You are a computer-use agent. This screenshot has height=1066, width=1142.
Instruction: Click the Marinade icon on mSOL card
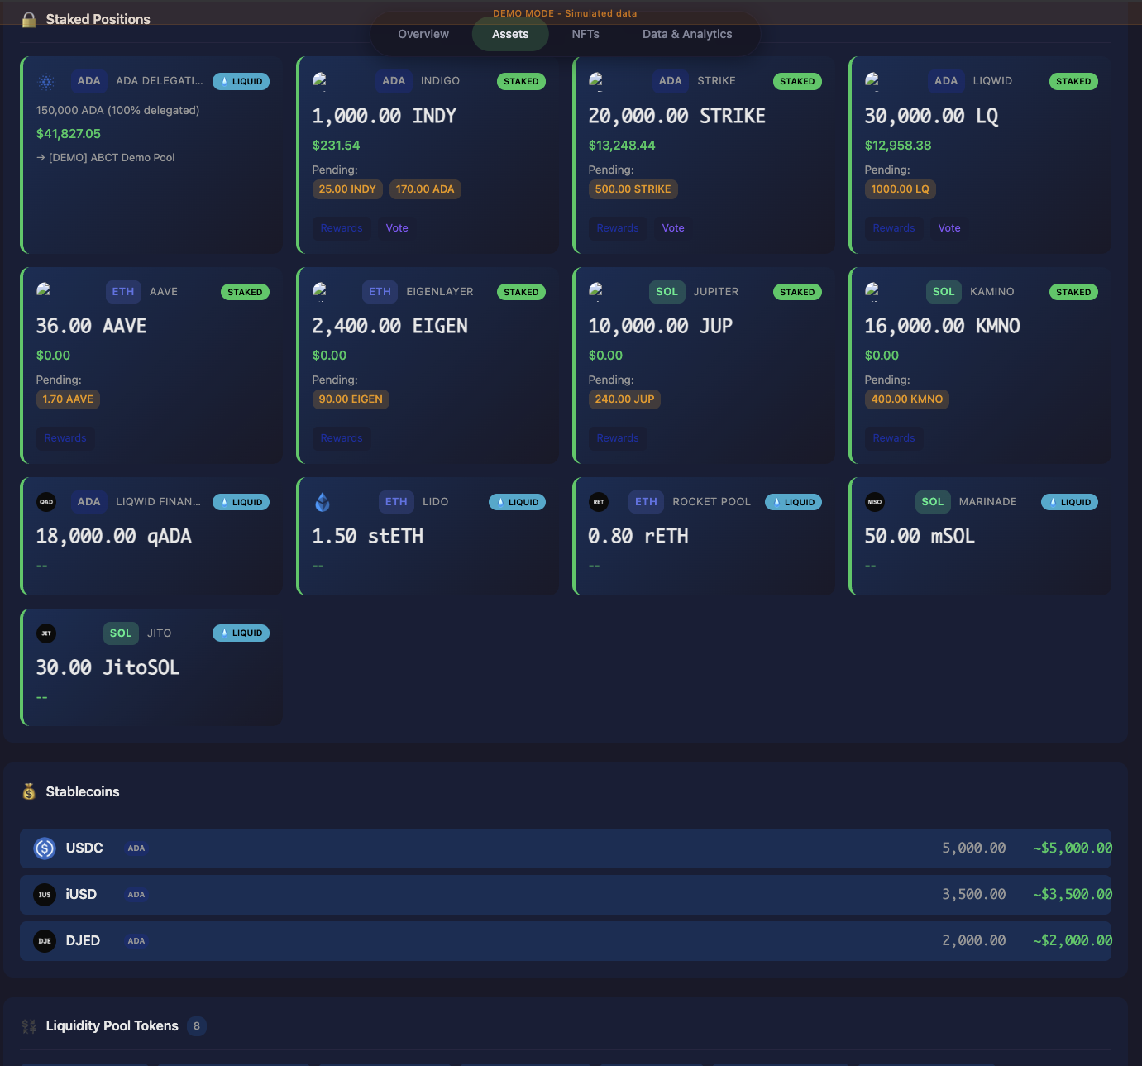[875, 501]
